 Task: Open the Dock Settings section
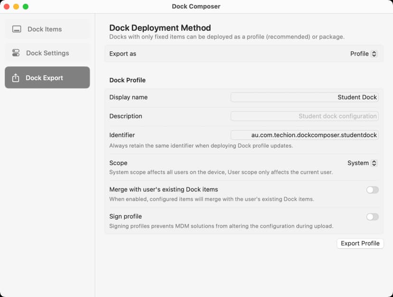tap(47, 53)
